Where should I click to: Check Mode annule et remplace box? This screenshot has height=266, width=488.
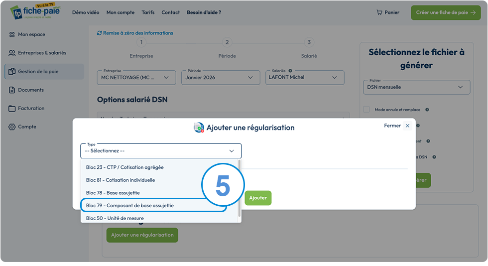pyautogui.click(x=366, y=109)
